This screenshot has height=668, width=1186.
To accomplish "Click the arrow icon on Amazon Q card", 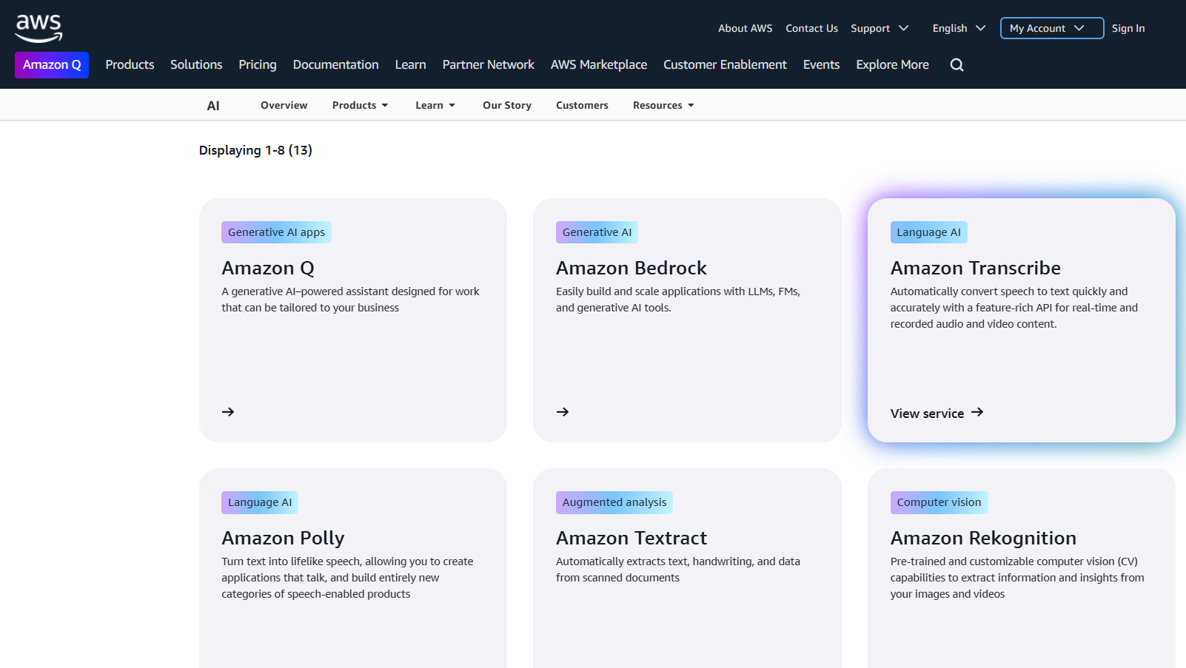I will pyautogui.click(x=228, y=412).
